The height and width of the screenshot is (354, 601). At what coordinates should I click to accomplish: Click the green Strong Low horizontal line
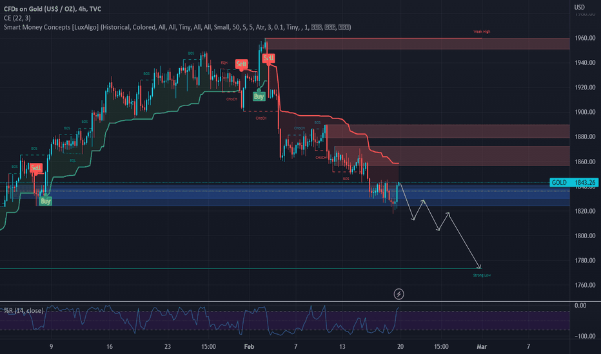pyautogui.click(x=241, y=268)
